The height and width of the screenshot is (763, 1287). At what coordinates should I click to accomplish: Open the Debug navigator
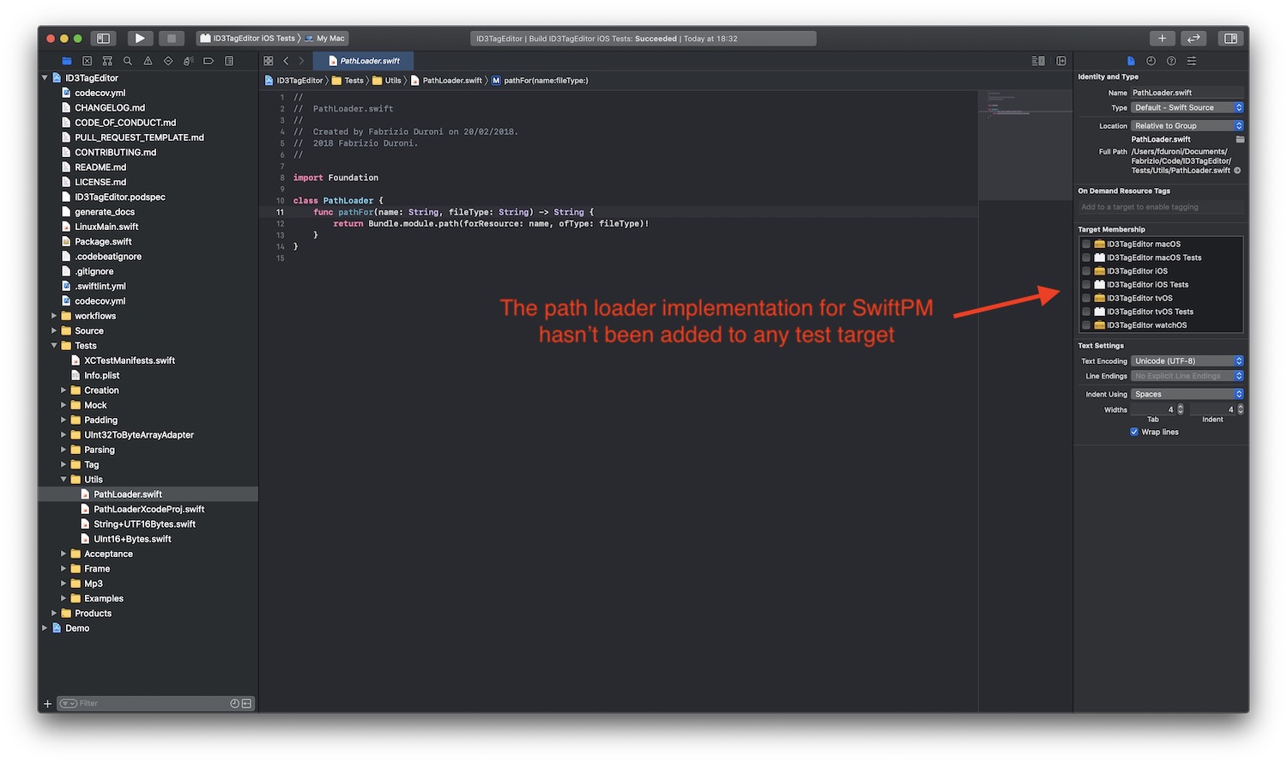pos(188,61)
